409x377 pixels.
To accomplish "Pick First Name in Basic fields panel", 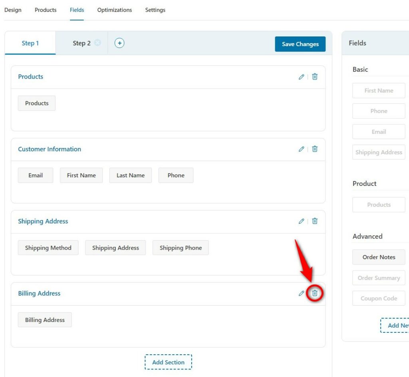I will click(x=379, y=91).
